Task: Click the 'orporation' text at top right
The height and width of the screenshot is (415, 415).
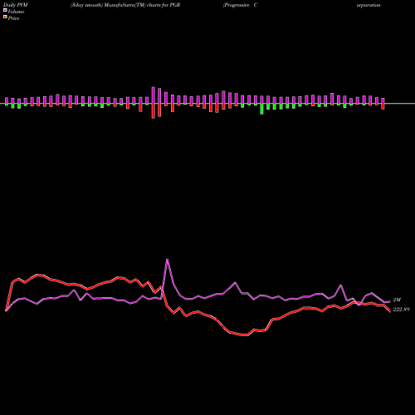Action: coord(369,5)
